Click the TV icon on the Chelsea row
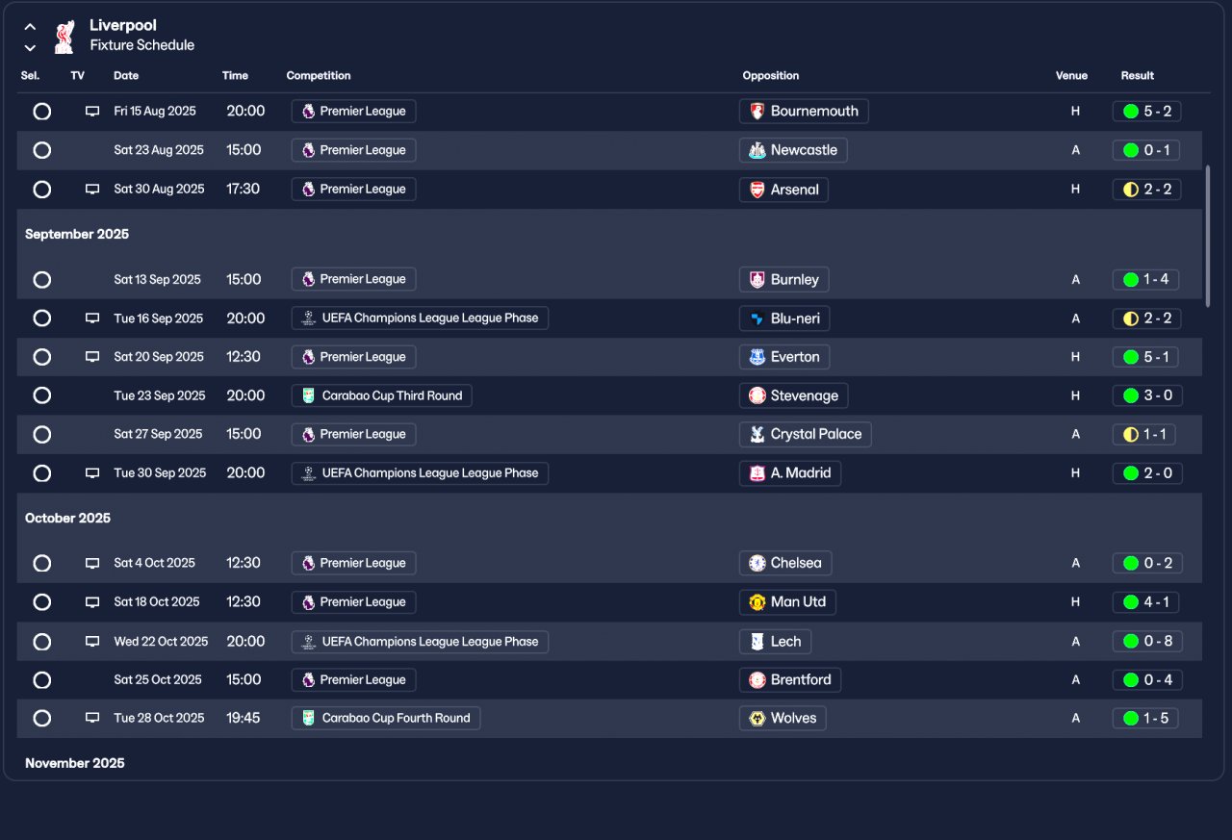1232x840 pixels. tap(92, 564)
